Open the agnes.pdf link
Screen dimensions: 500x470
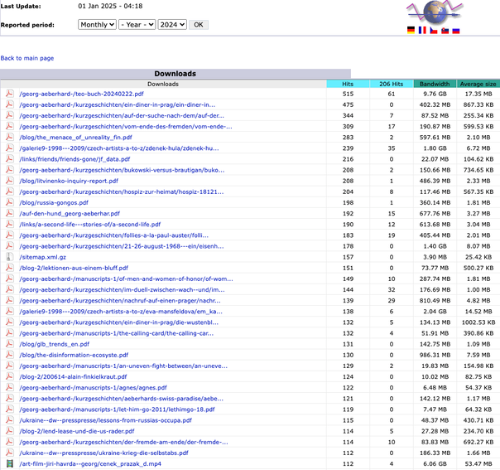click(93, 388)
